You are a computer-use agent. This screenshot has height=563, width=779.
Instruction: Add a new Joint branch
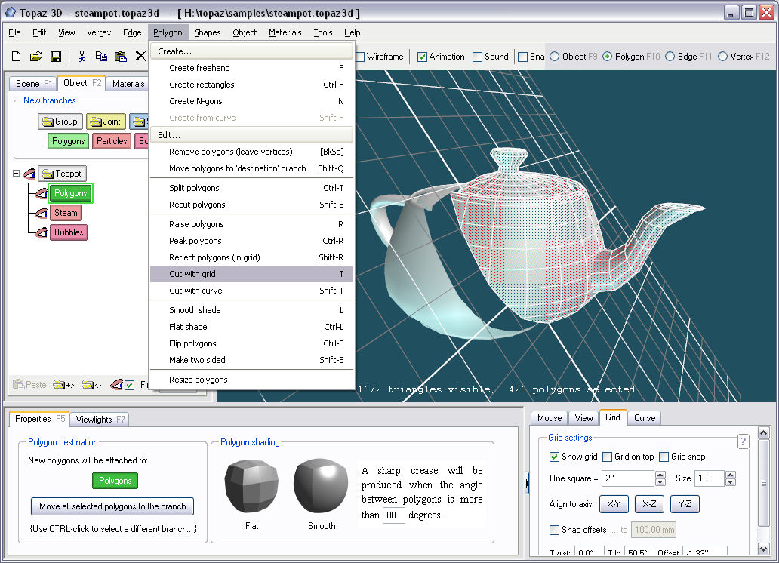(105, 122)
